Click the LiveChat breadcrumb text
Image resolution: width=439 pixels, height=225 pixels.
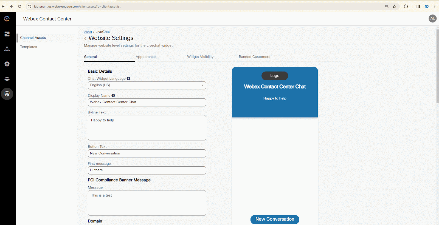(x=103, y=32)
